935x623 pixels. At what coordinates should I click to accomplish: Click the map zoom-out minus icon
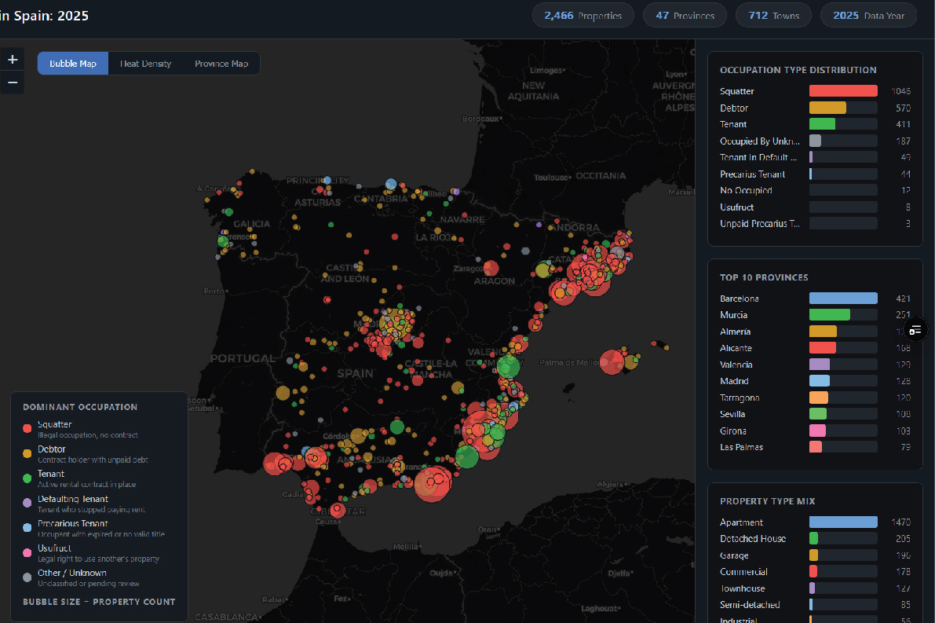12,82
